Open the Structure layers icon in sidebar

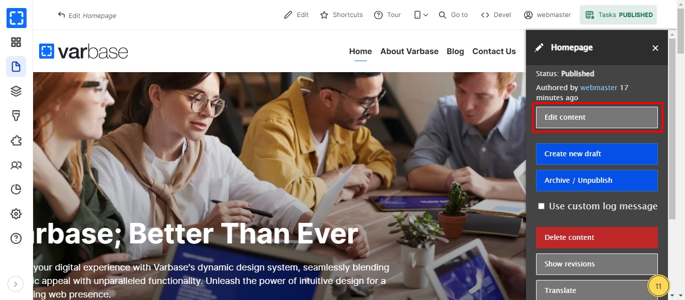[x=16, y=91]
